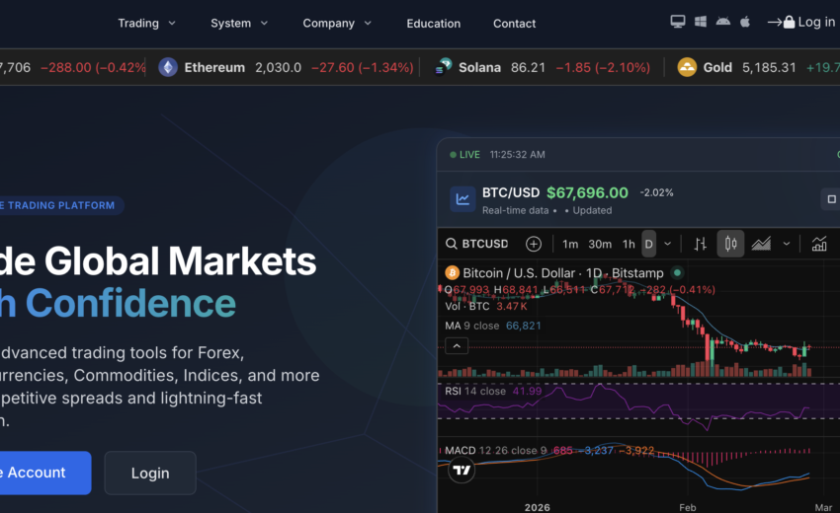Select the area chart style icon
The width and height of the screenshot is (840, 513).
(x=761, y=244)
